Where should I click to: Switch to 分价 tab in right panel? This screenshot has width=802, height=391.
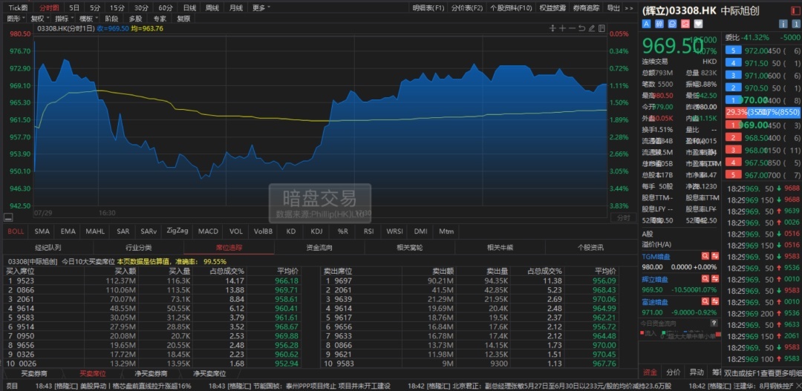tap(674, 372)
